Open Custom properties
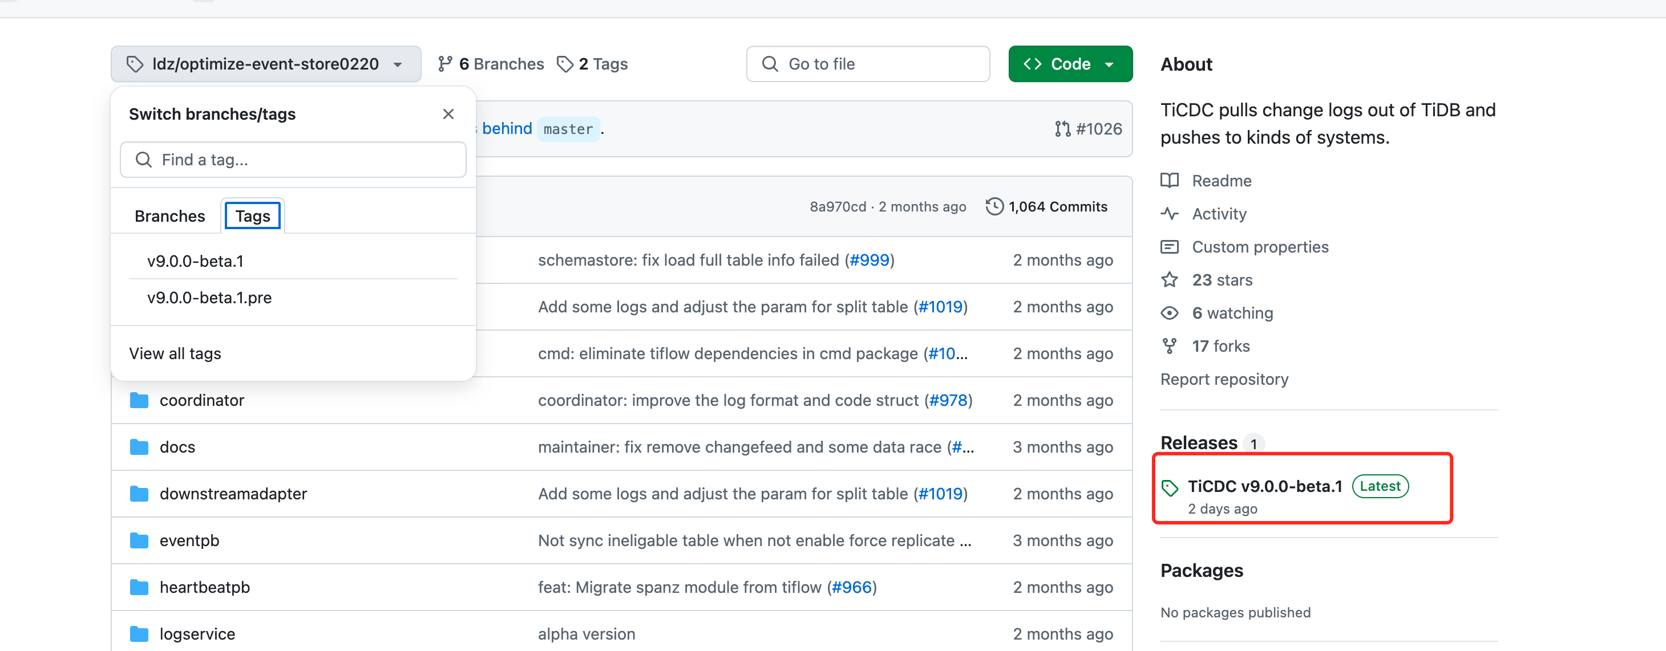Image resolution: width=1666 pixels, height=651 pixels. 1260,247
